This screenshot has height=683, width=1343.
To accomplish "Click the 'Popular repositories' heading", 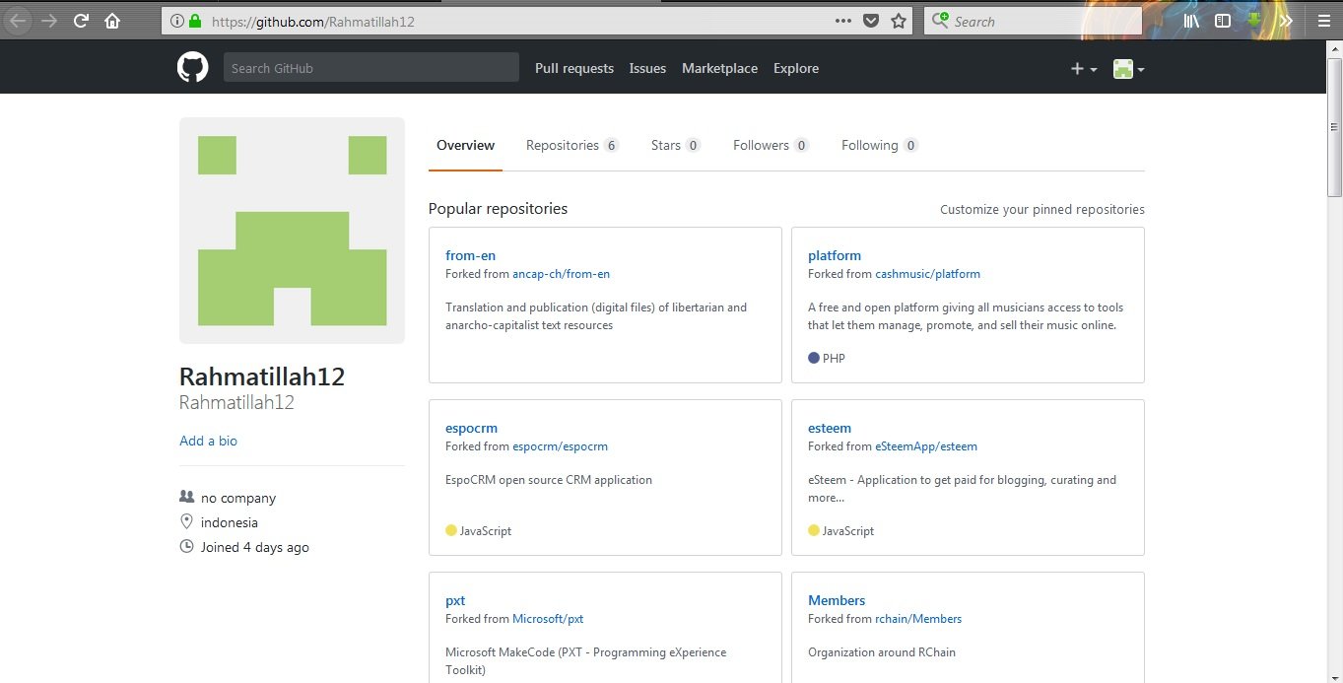I will coord(498,208).
